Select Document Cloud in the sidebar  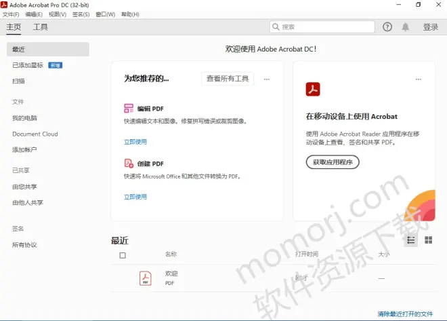point(35,134)
